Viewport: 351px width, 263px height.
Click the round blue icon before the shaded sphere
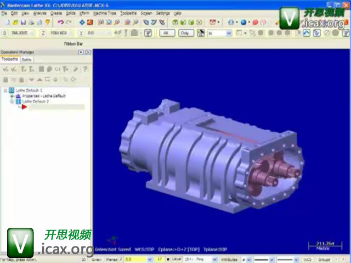(x=231, y=22)
